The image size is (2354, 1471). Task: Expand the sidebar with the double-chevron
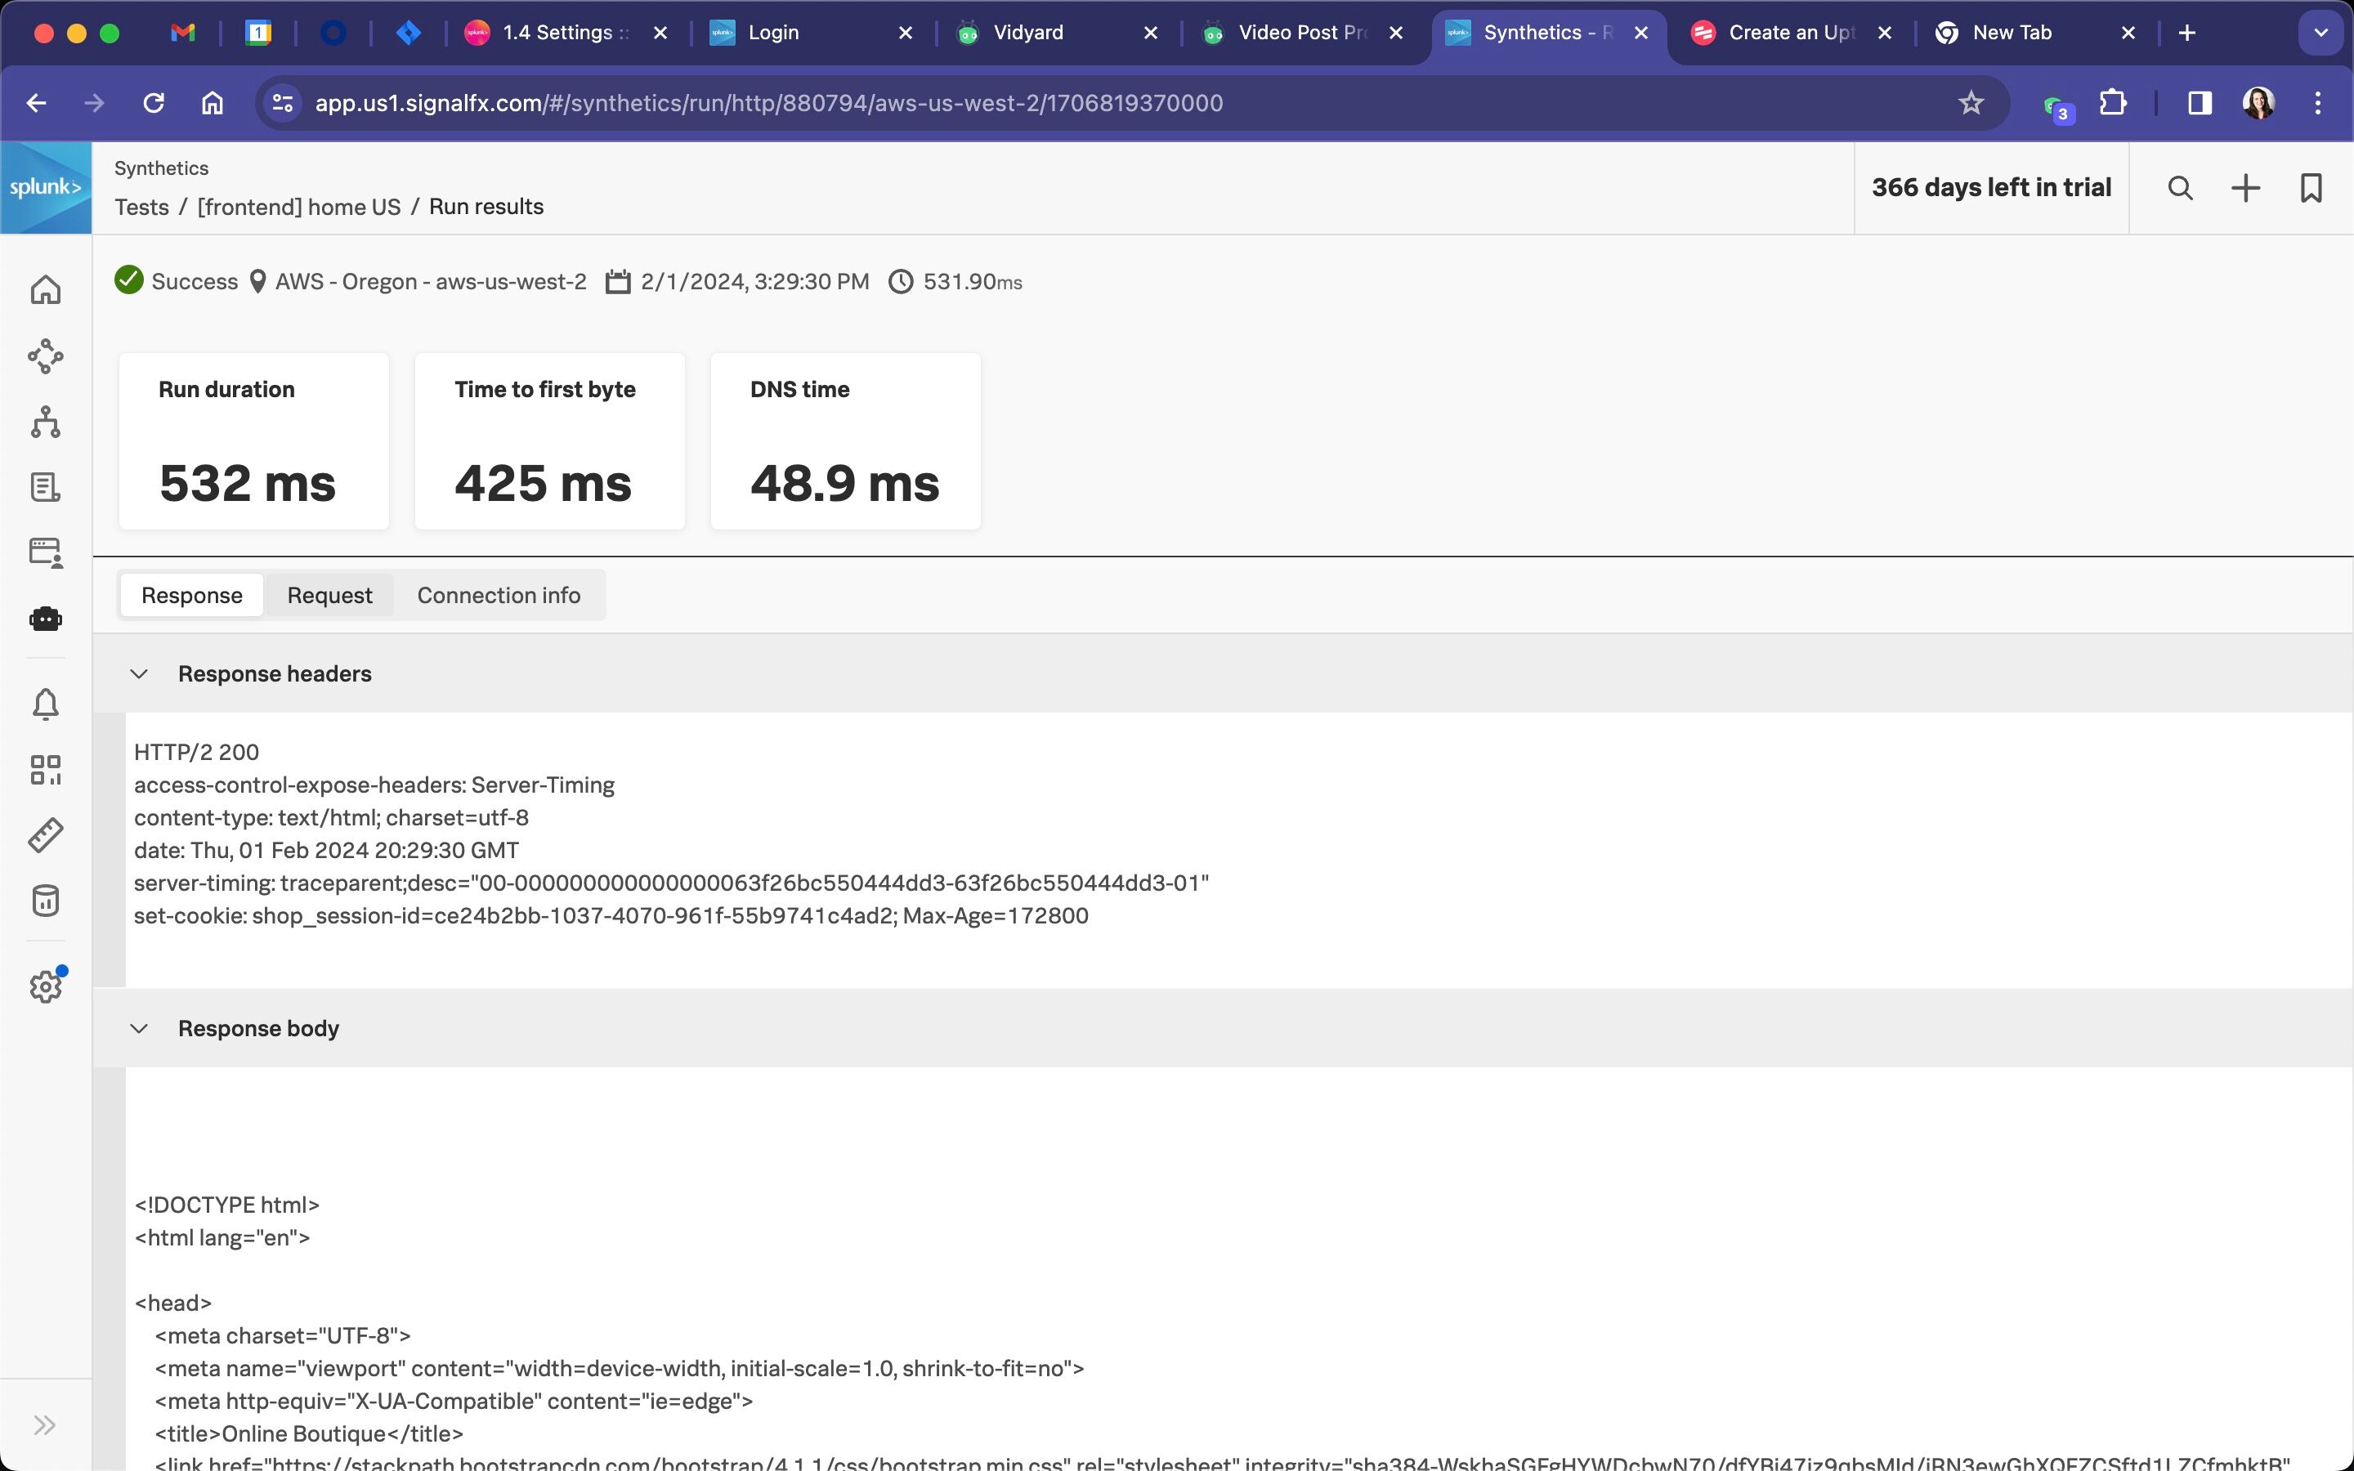click(x=45, y=1425)
